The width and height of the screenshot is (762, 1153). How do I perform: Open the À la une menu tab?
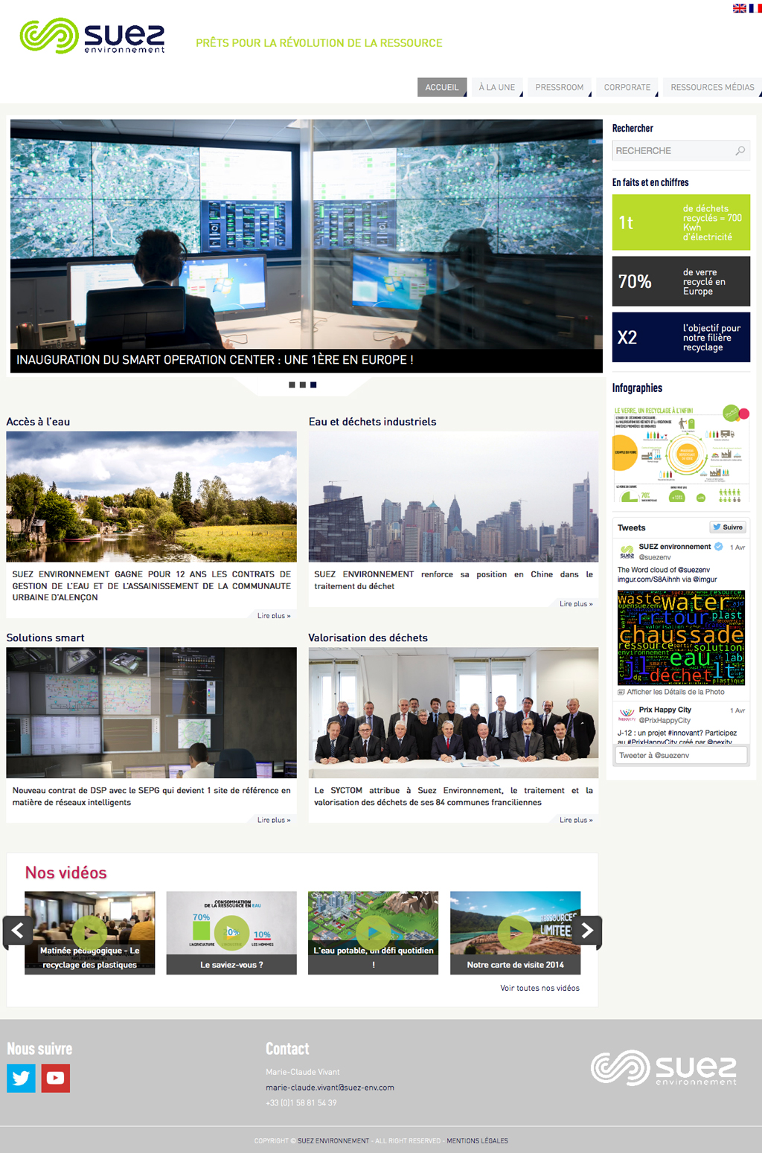(x=497, y=87)
